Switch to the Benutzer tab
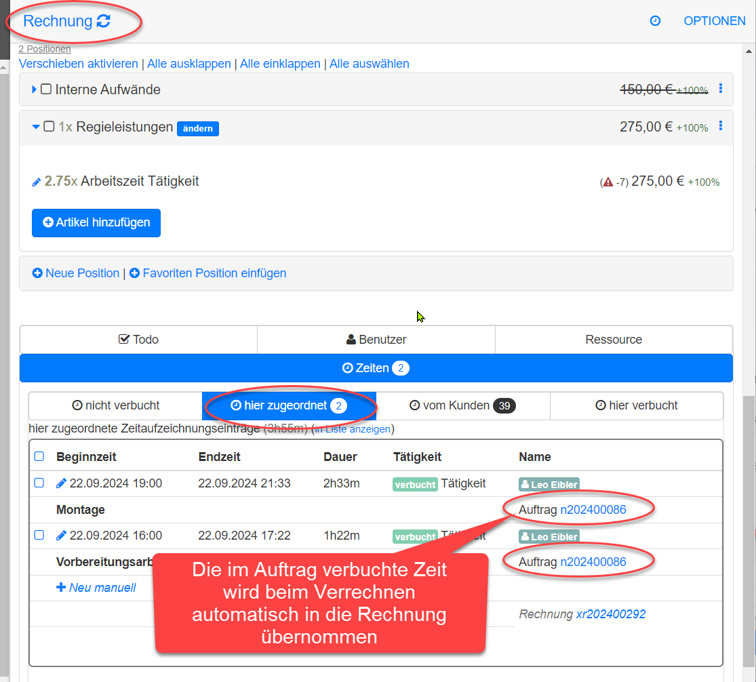Image resolution: width=756 pixels, height=682 pixels. coord(376,340)
